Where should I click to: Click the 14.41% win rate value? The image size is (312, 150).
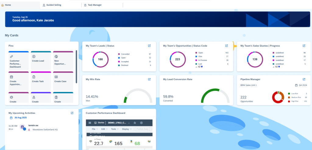(x=92, y=97)
